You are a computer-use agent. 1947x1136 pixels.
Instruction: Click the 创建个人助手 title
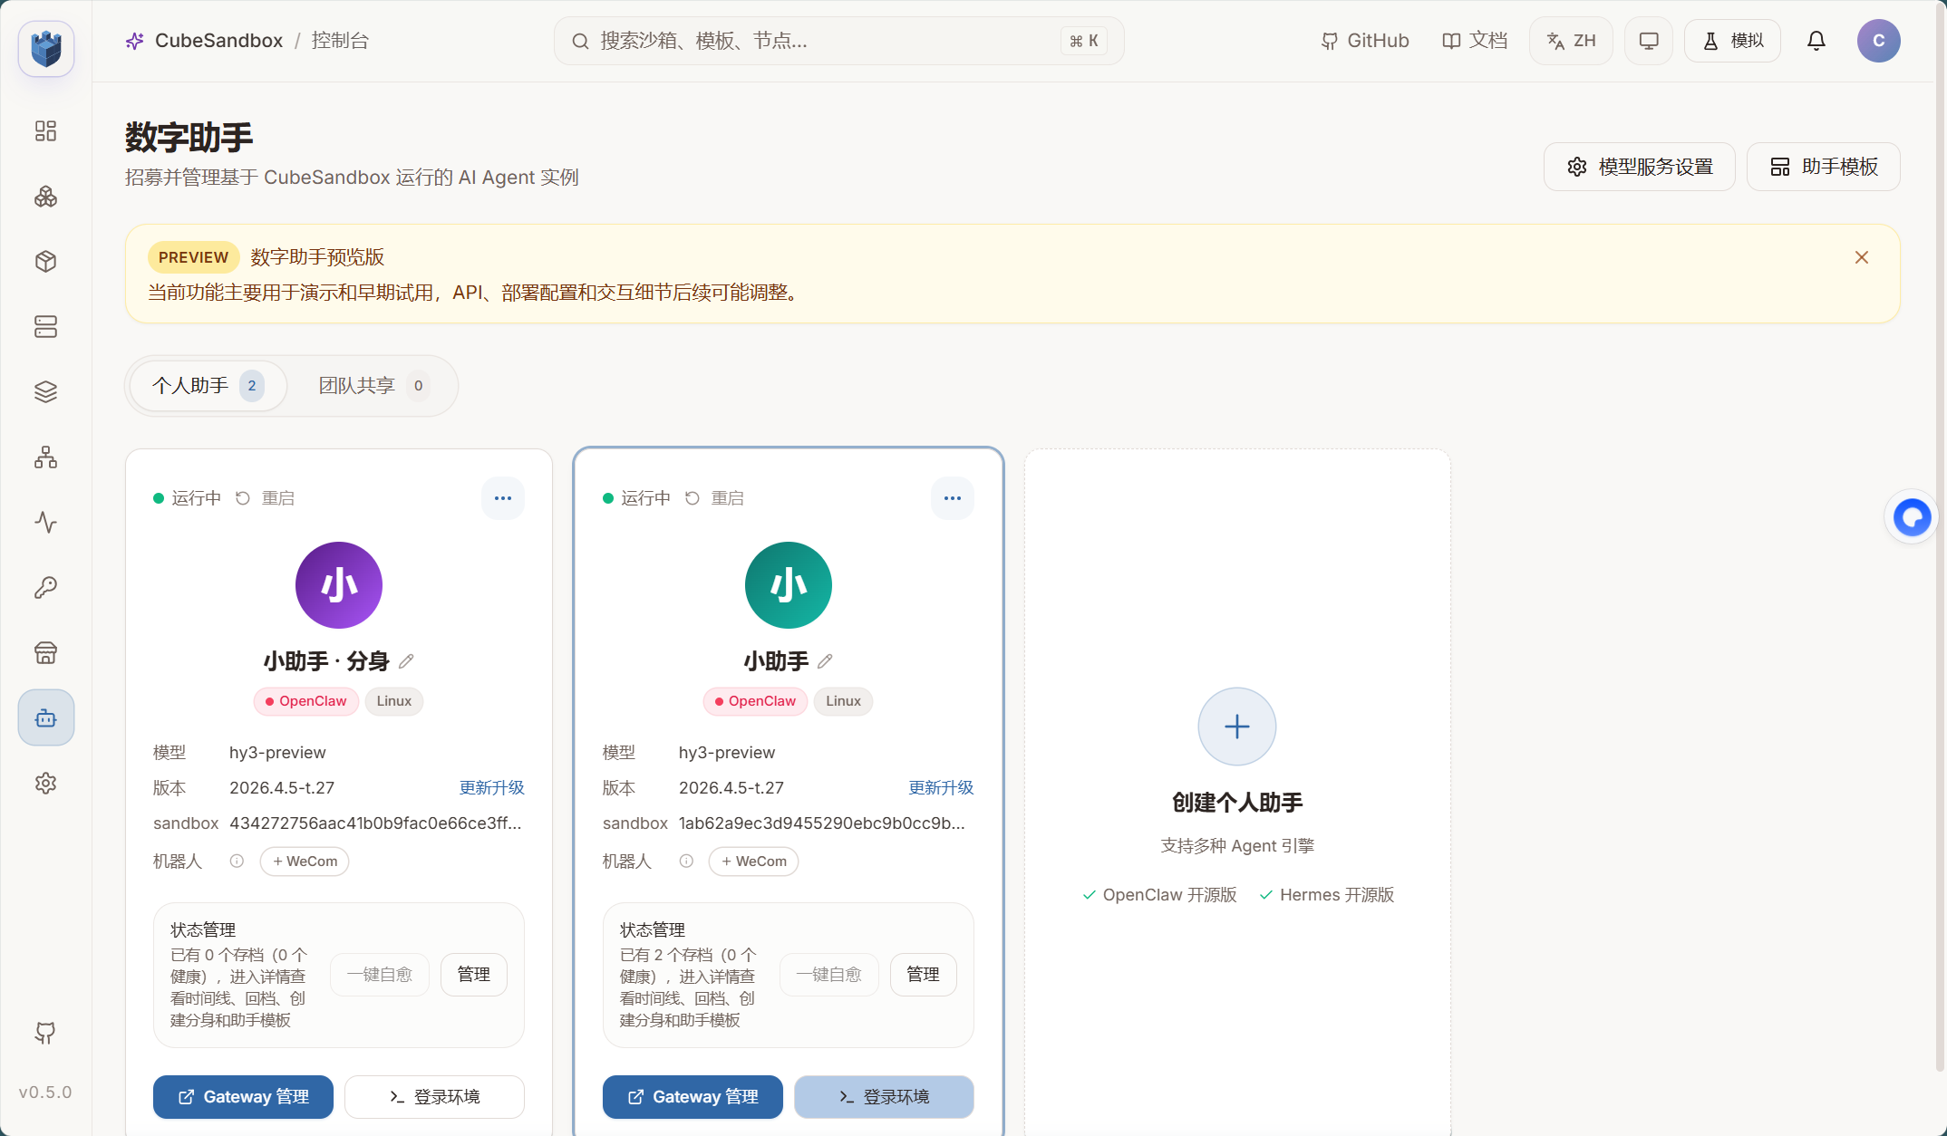(x=1237, y=803)
